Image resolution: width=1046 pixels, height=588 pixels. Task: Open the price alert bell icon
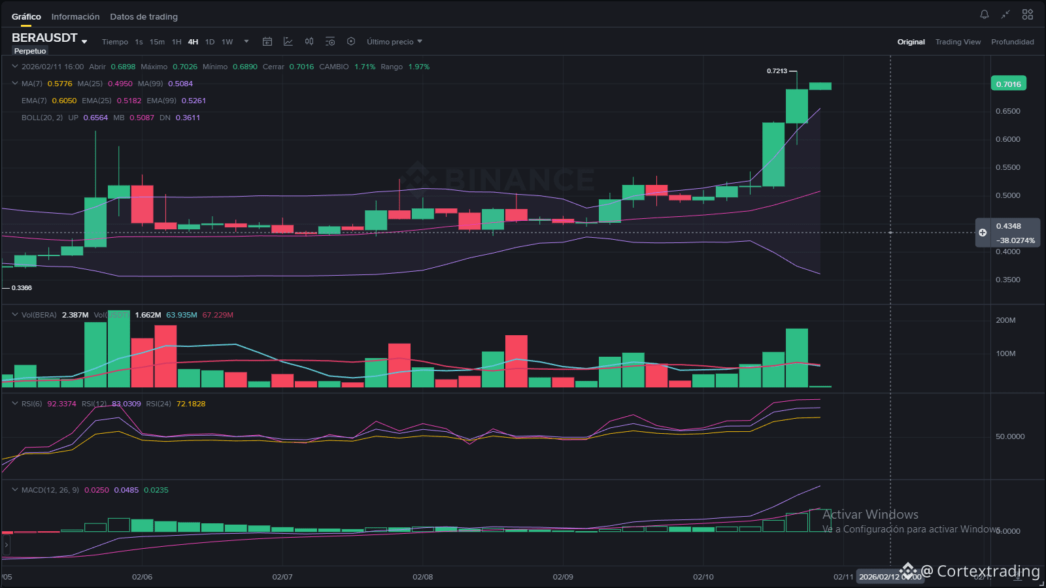coord(985,14)
